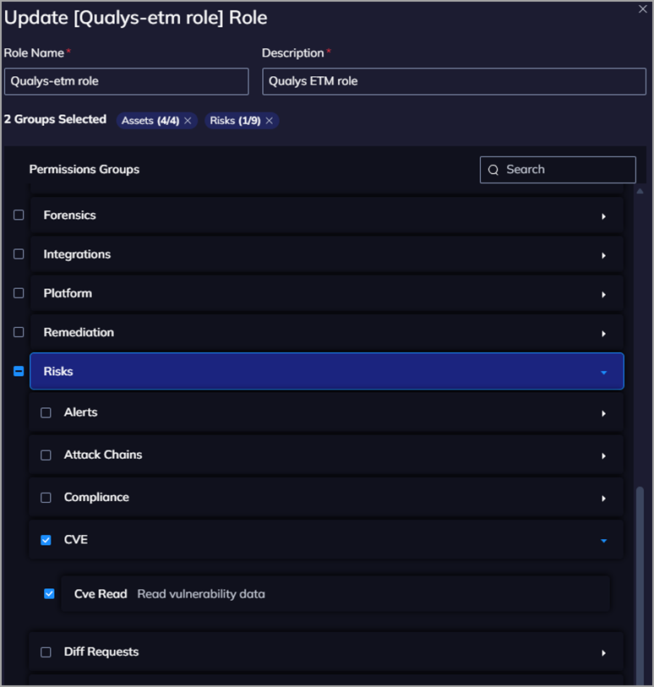Remove the Risks (1/9) group chip
Image resolution: width=654 pixels, height=687 pixels.
[x=269, y=121]
